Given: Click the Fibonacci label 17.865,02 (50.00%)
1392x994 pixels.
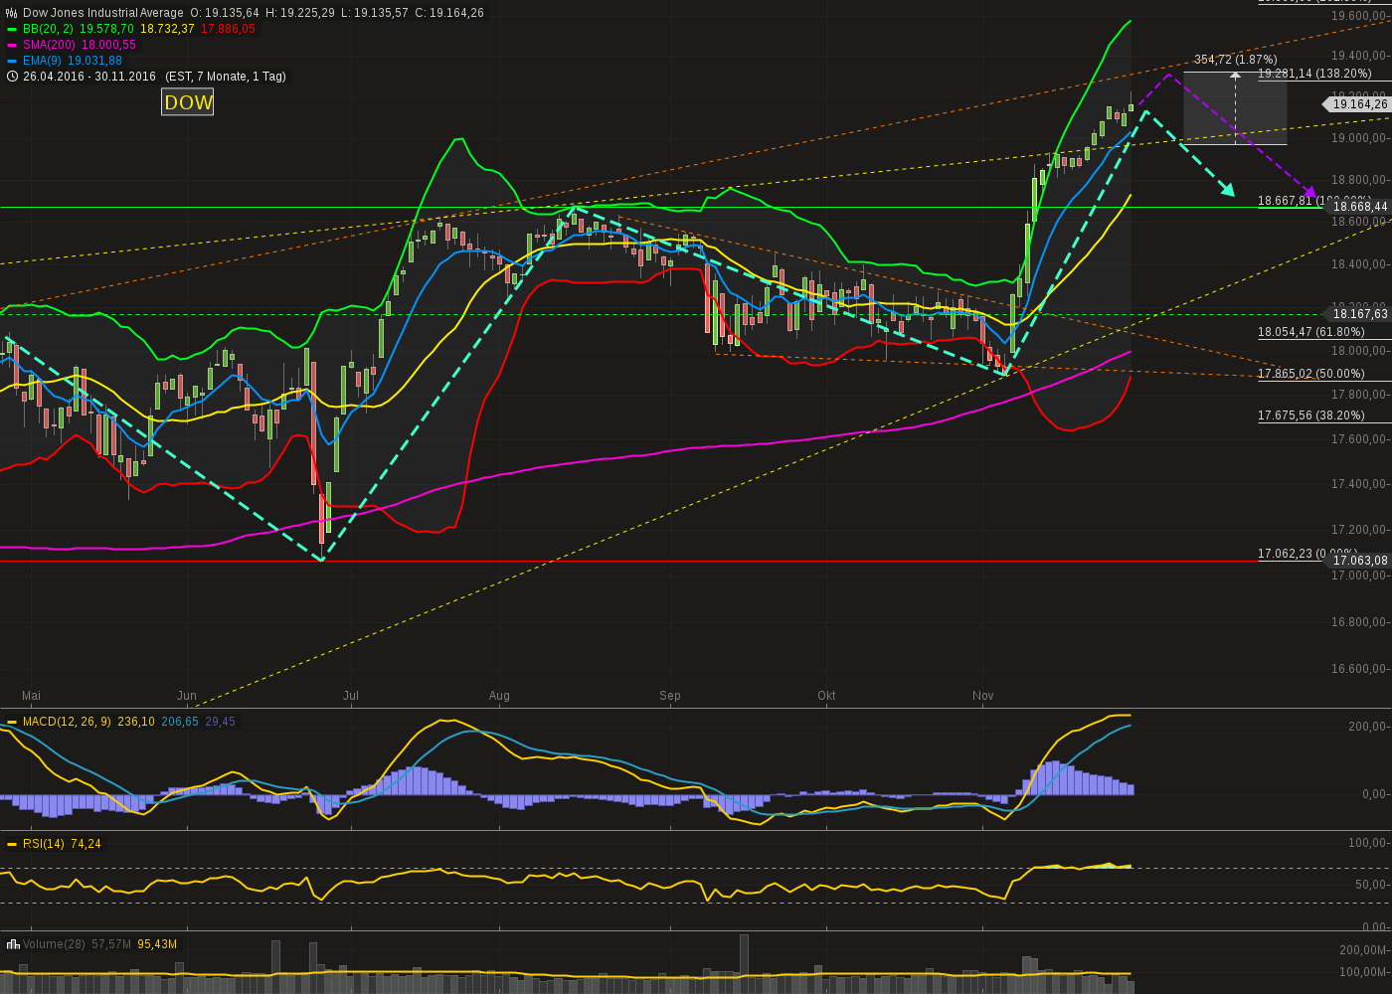Looking at the screenshot, I should point(1311,374).
